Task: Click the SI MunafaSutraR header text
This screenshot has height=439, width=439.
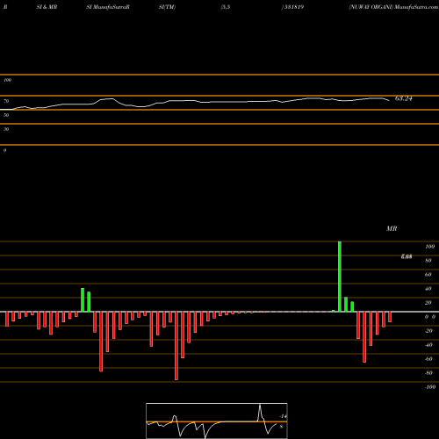Action: (108, 7)
